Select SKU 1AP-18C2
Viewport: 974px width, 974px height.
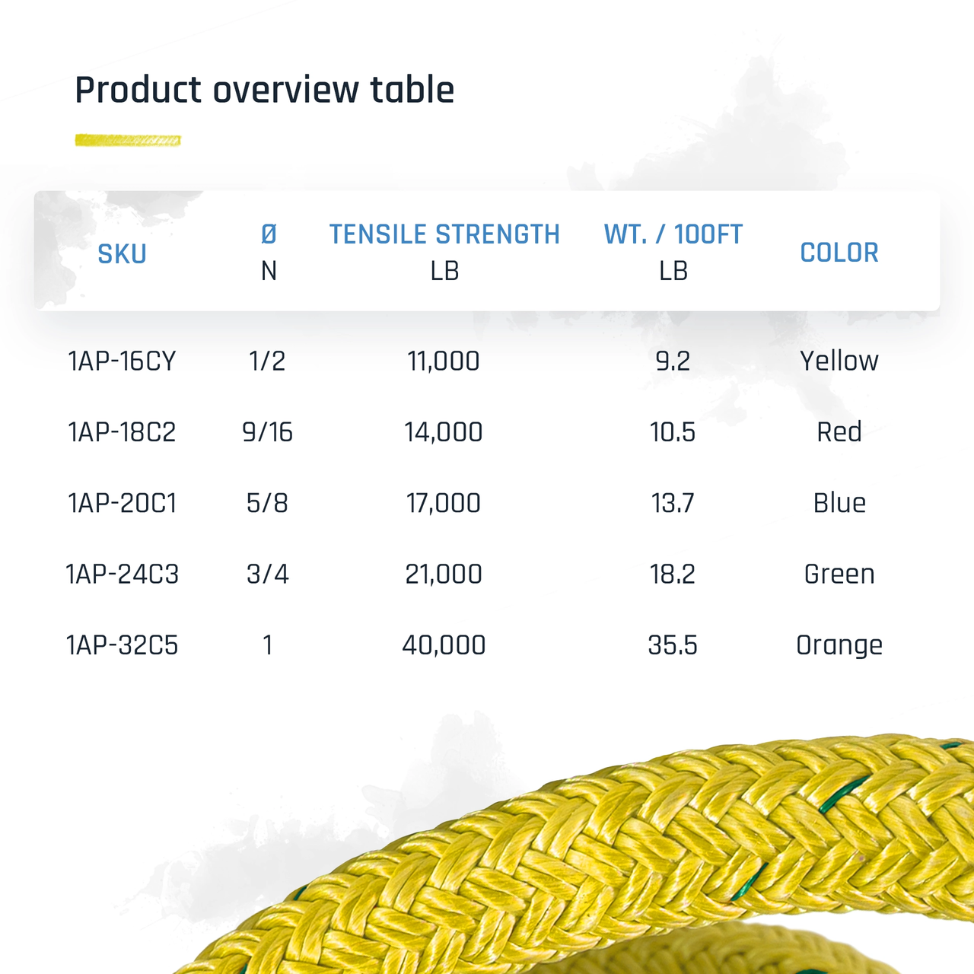[122, 432]
